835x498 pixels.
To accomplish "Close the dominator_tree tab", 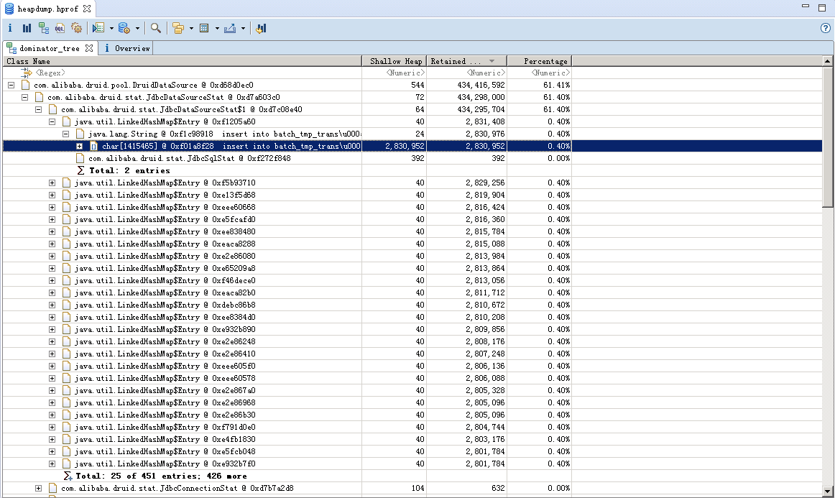I will [89, 48].
